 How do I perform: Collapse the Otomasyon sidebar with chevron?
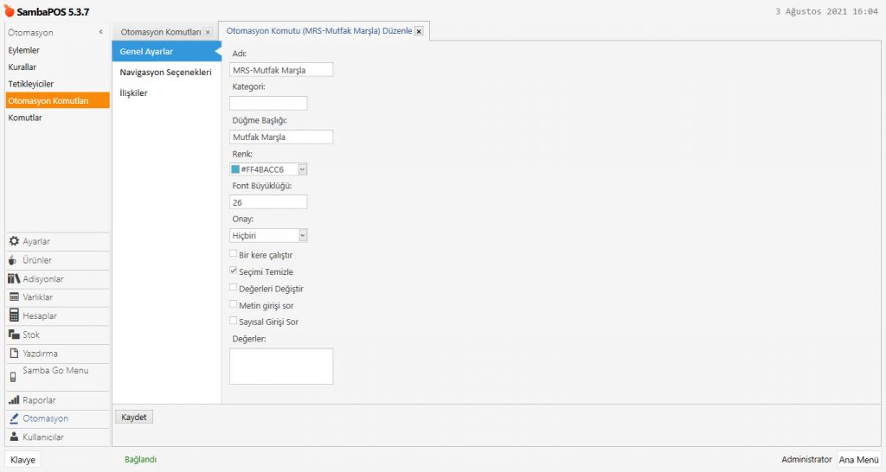pos(101,33)
